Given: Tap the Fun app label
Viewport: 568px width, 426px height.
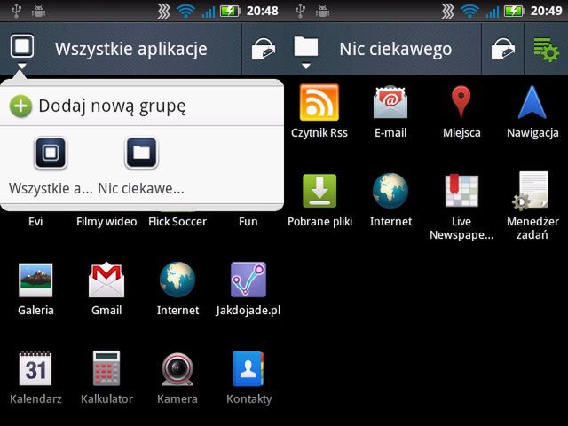Looking at the screenshot, I should [x=248, y=221].
